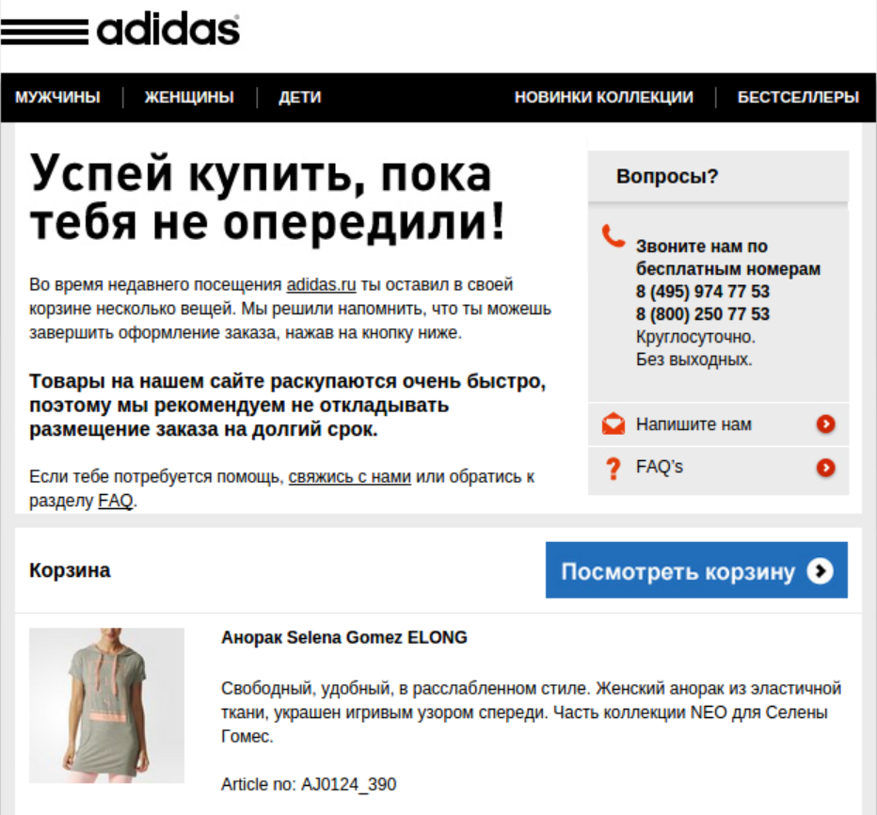877x815 pixels.
Task: Open the ЖЕНЩИНЫ menu section
Action: click(189, 97)
